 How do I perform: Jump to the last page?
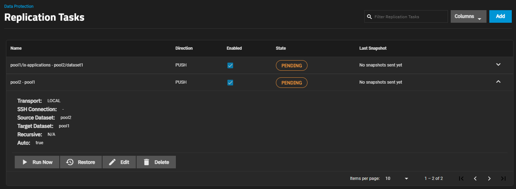pyautogui.click(x=503, y=178)
